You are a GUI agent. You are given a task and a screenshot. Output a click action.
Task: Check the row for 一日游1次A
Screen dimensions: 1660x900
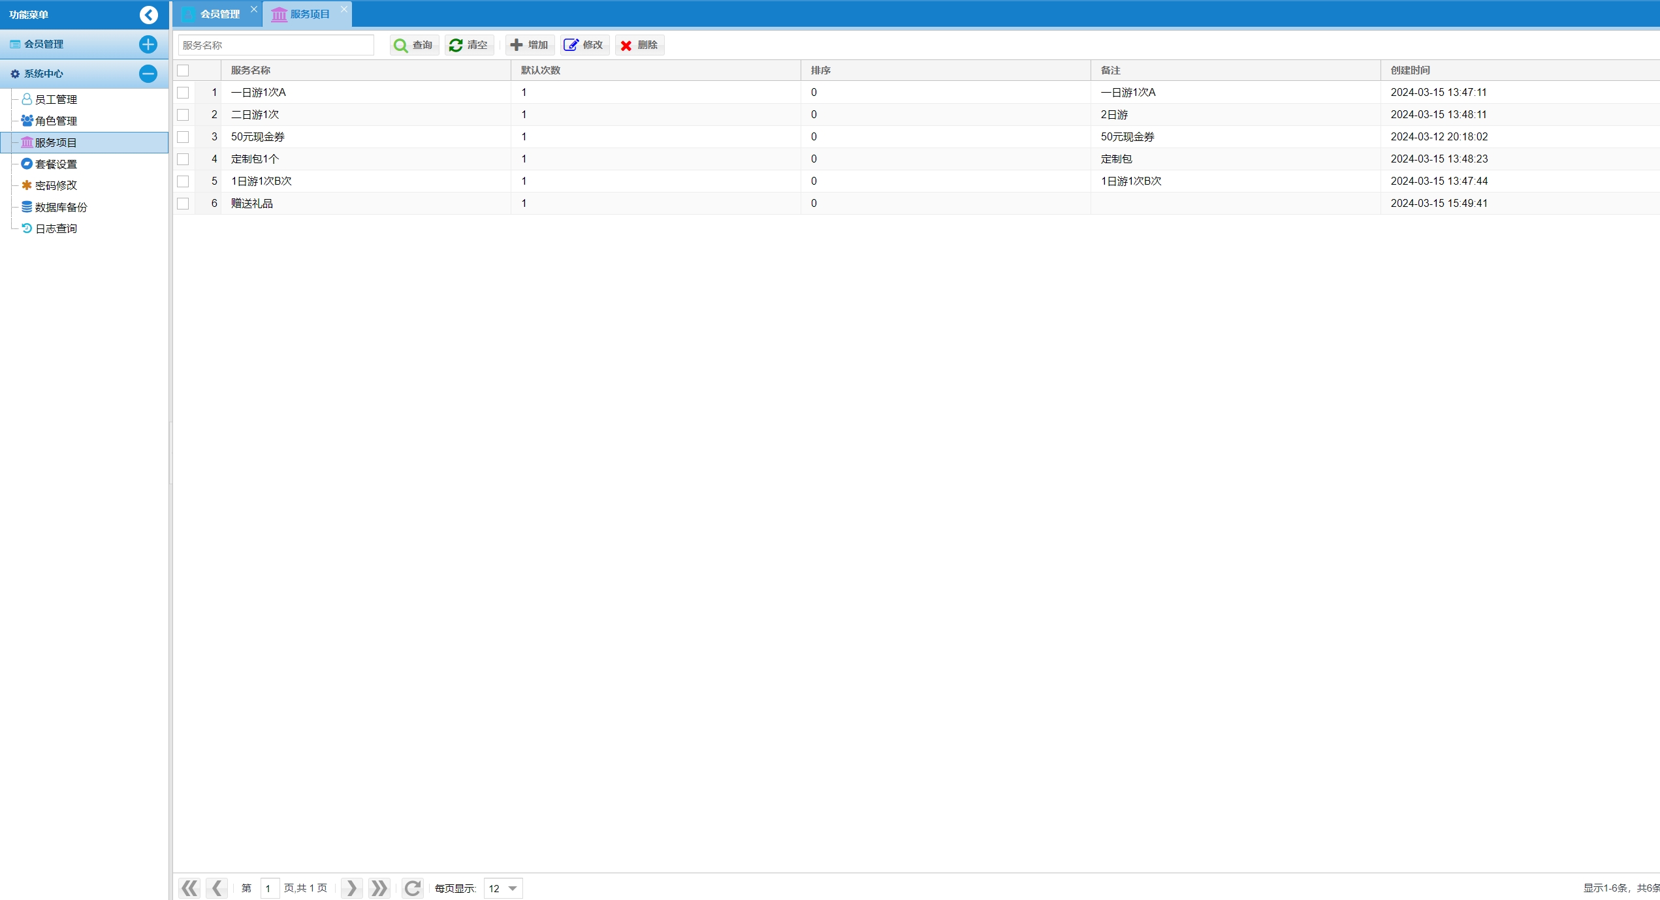click(183, 93)
